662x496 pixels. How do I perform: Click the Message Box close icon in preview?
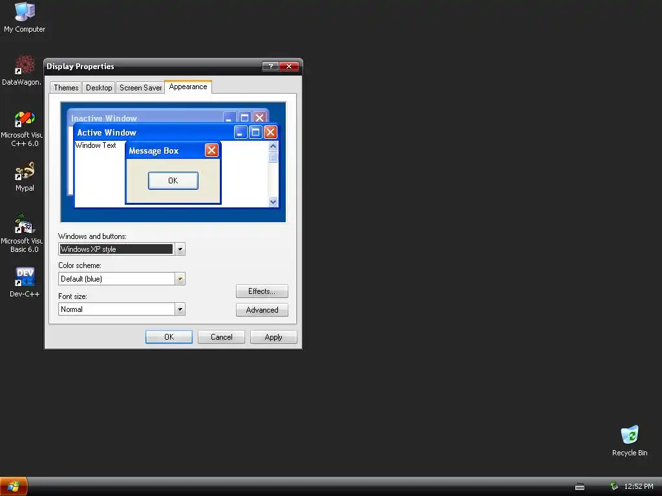pos(211,150)
